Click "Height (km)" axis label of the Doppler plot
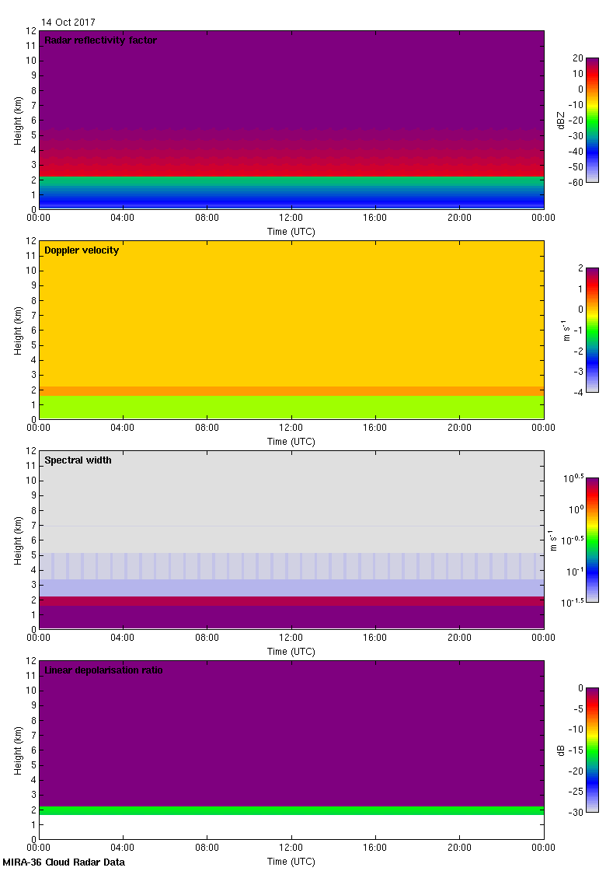This screenshot has width=606, height=871. (18, 331)
